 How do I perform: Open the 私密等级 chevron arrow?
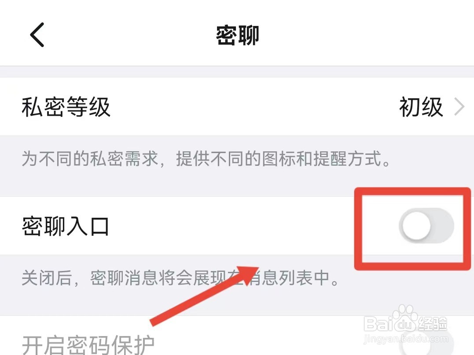459,107
